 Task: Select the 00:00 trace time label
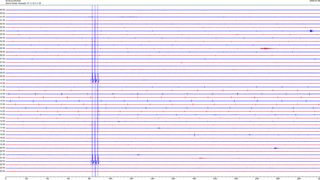pyautogui.click(x=3, y=10)
